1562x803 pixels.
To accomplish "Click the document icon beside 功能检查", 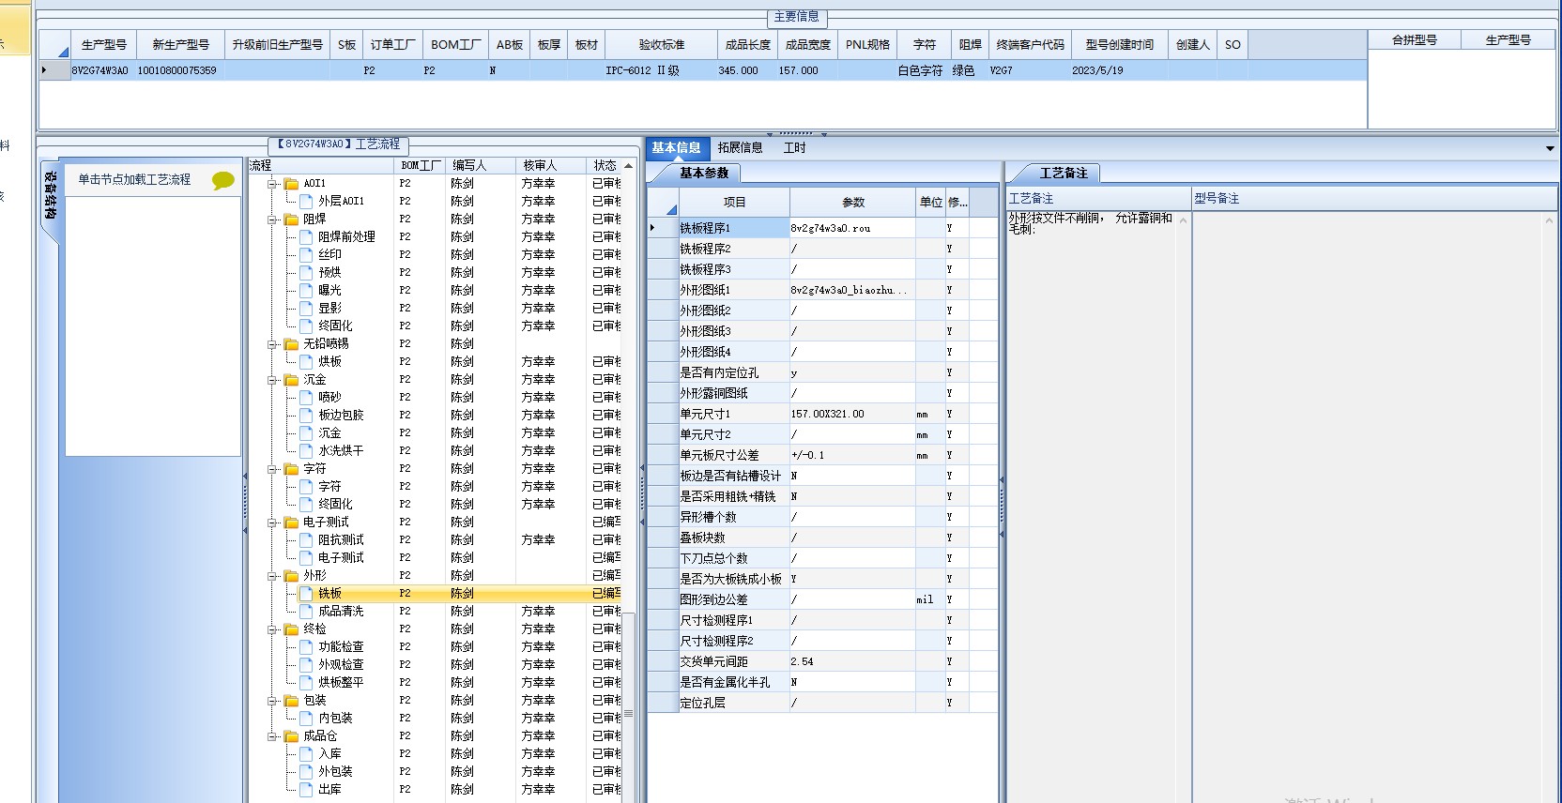I will 306,646.
